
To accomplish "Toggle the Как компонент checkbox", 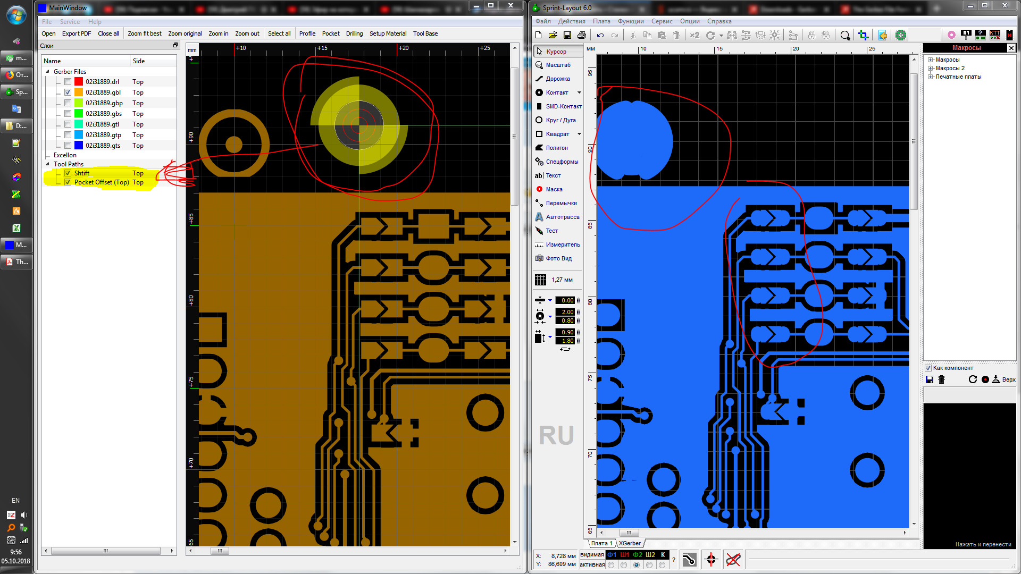I will point(928,368).
